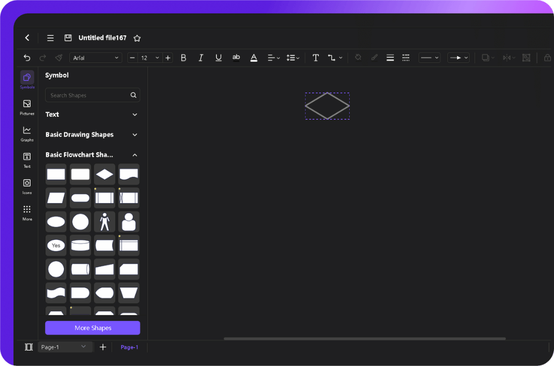Image resolution: width=554 pixels, height=366 pixels.
Task: Insert a diamond flowchart shape
Action: 104,174
